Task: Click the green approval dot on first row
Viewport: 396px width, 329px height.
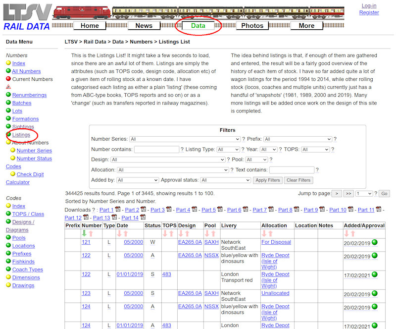Action: [375, 242]
